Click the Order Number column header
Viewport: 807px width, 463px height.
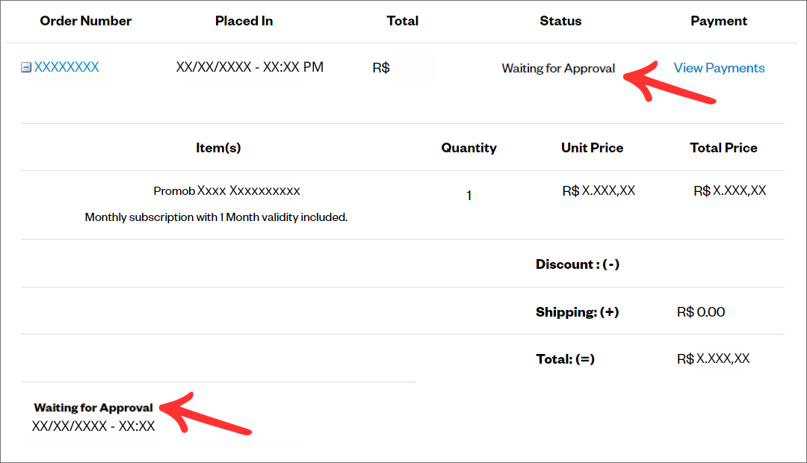click(85, 21)
